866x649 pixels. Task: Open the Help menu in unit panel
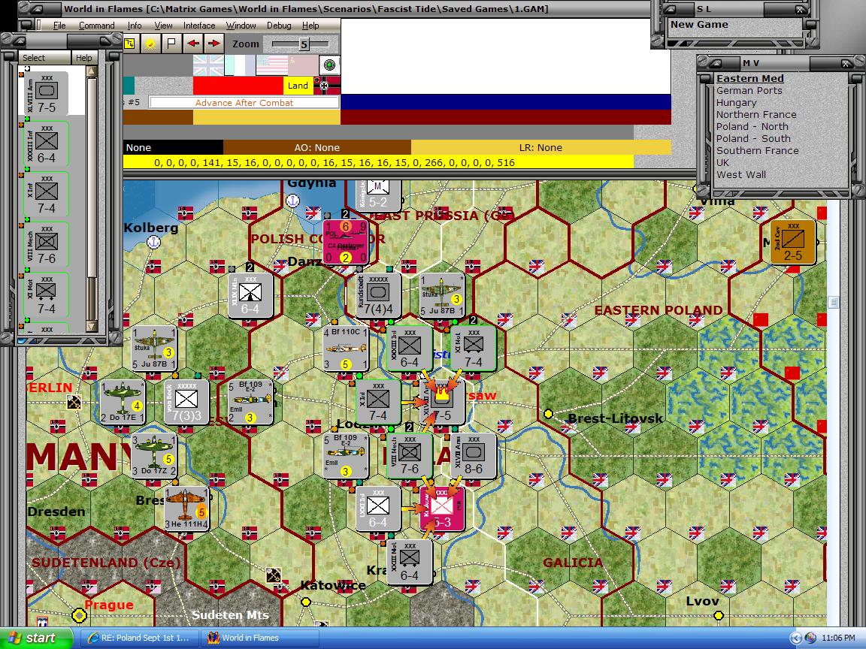pyautogui.click(x=84, y=58)
